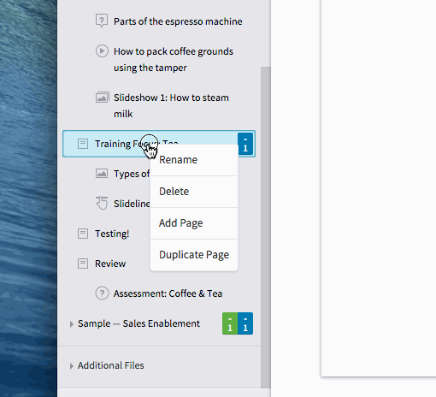The width and height of the screenshot is (436, 397).
Task: Click the page icon next to Review
Action: coord(83,264)
